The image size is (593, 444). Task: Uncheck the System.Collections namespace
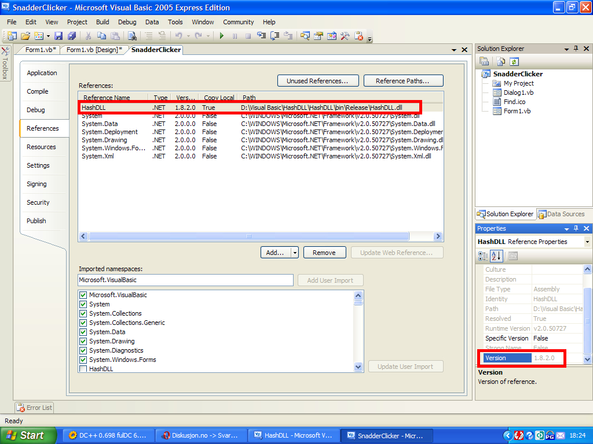[x=83, y=313]
